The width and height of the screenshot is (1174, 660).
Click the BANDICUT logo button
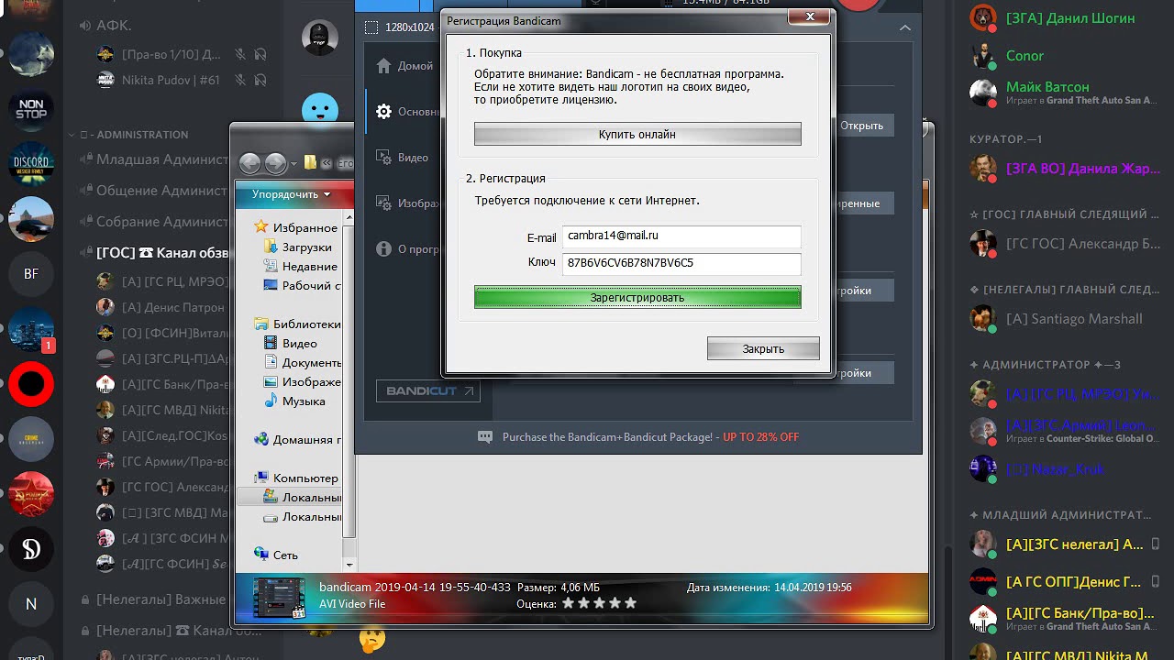[428, 390]
